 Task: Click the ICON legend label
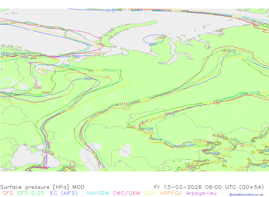coord(148,193)
